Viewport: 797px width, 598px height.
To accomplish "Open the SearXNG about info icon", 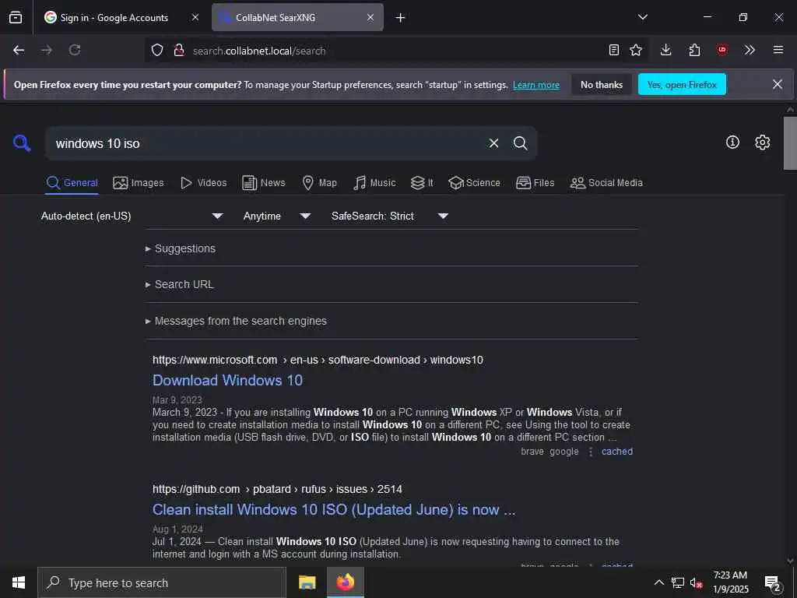I will click(732, 142).
